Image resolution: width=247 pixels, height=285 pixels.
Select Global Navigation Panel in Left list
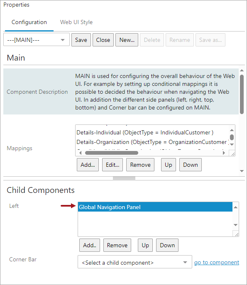pos(155,207)
